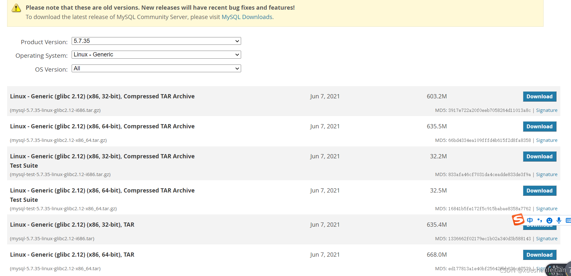The image size is (571, 276).
Task: Click MD5 value 66bd4334ea109fffd4b615f2d8fa8358
Action: coord(489,140)
